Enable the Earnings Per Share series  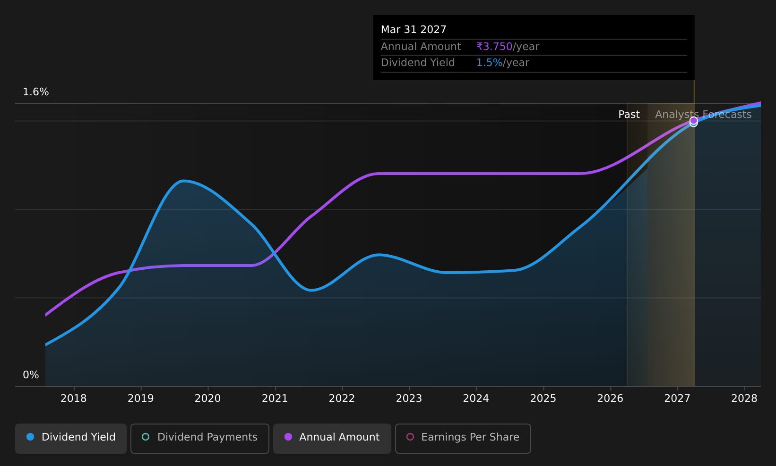(x=463, y=438)
